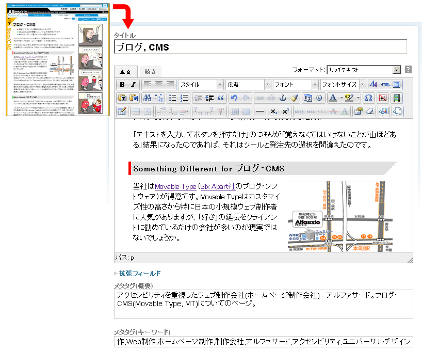
Task: Open Six Apart社 link
Action: (x=218, y=186)
